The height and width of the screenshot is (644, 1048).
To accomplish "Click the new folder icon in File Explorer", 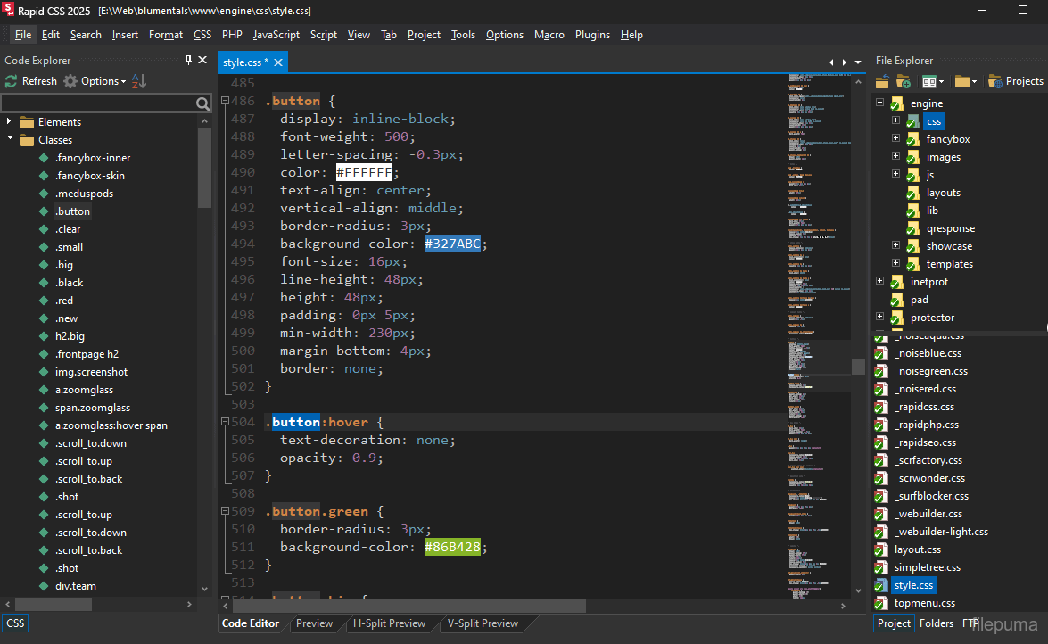I will point(904,81).
